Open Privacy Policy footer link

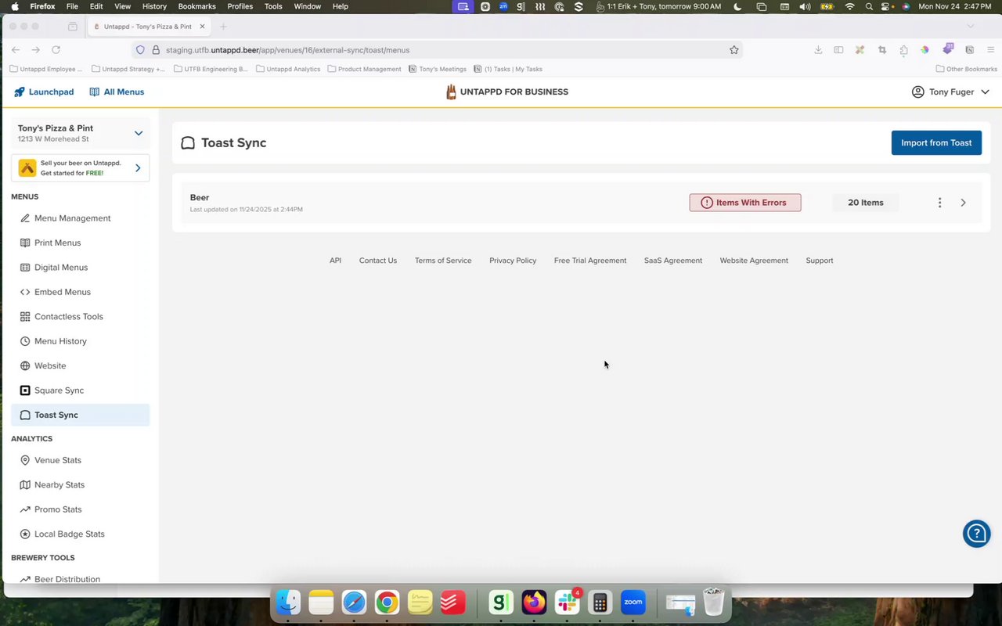click(x=513, y=261)
